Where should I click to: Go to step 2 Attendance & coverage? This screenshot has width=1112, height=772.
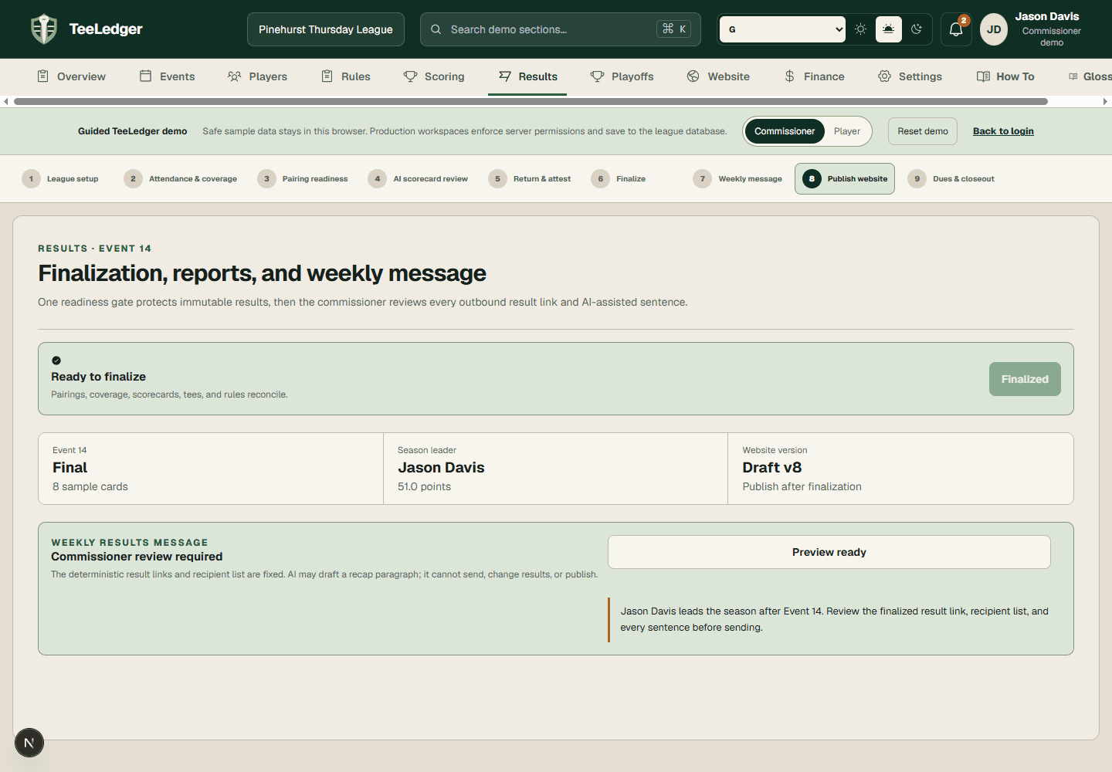[x=181, y=178]
